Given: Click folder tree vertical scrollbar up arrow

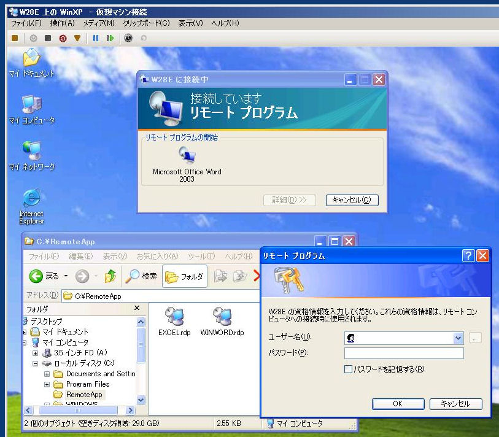Looking at the screenshot, I should 141,322.
